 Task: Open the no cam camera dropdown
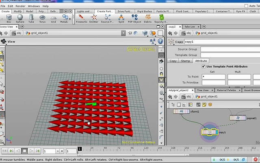(148, 49)
